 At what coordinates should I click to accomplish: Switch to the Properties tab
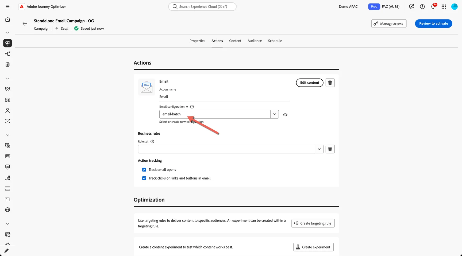(x=197, y=41)
